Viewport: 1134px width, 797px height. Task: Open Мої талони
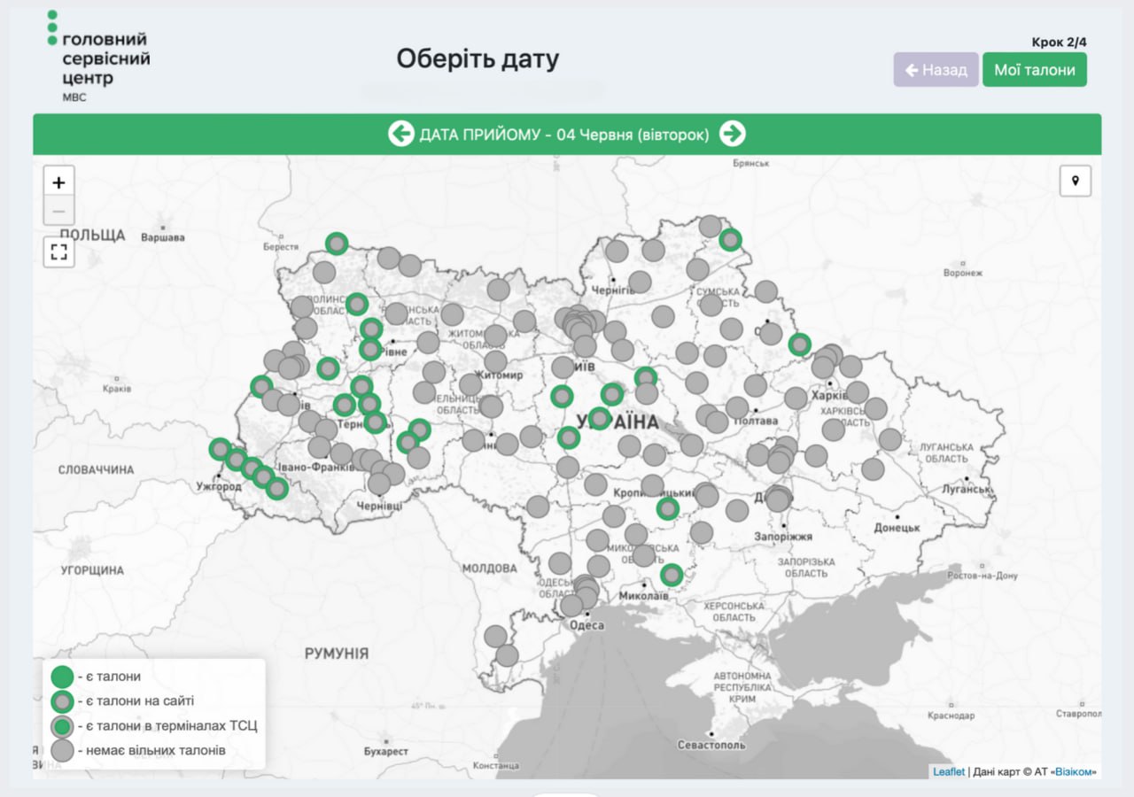pyautogui.click(x=1034, y=70)
